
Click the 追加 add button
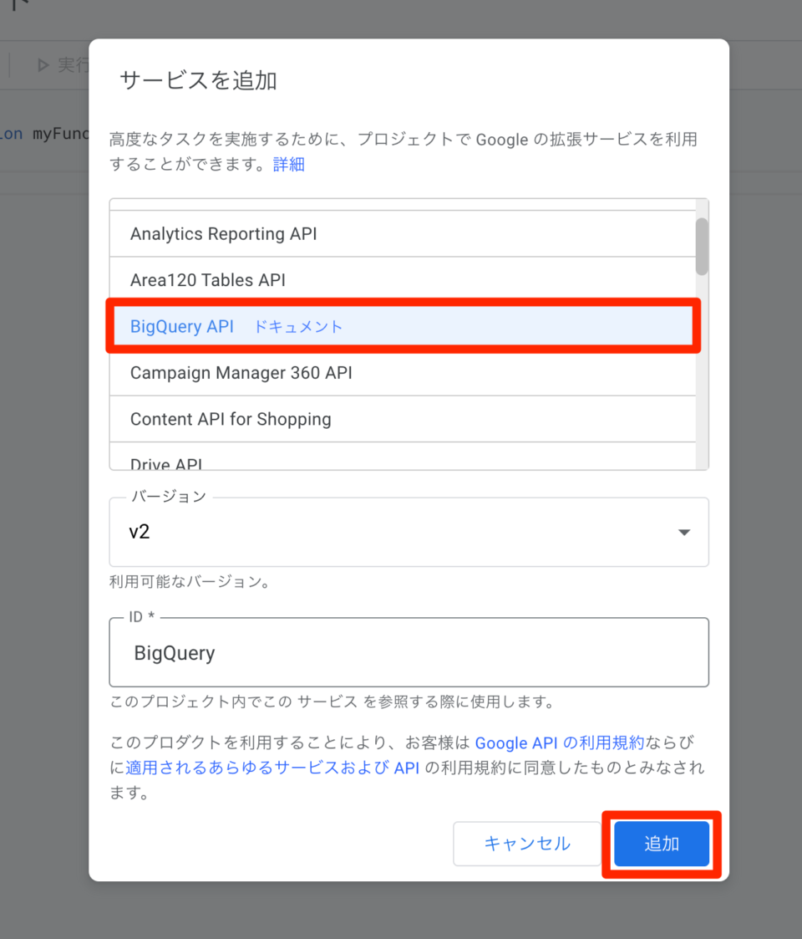click(x=661, y=844)
